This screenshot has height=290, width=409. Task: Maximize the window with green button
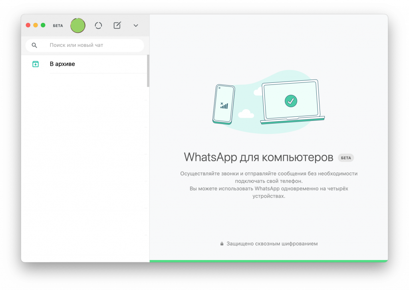coord(43,25)
